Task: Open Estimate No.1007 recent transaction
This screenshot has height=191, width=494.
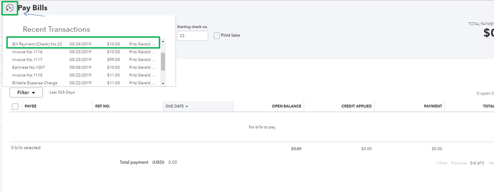Action: (84, 67)
